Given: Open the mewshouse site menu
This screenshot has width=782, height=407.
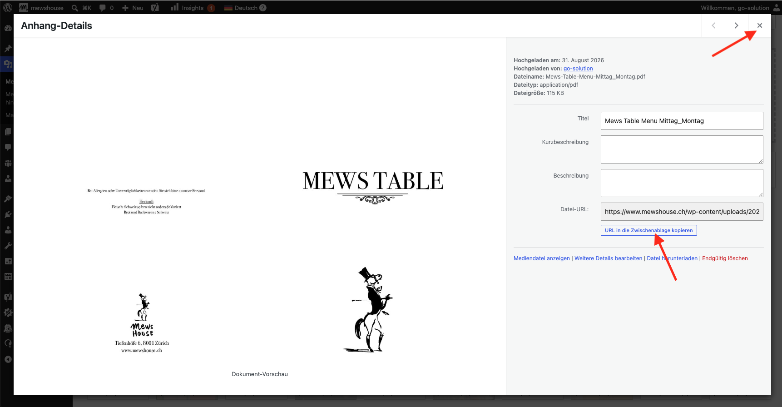Looking at the screenshot, I should (x=41, y=8).
